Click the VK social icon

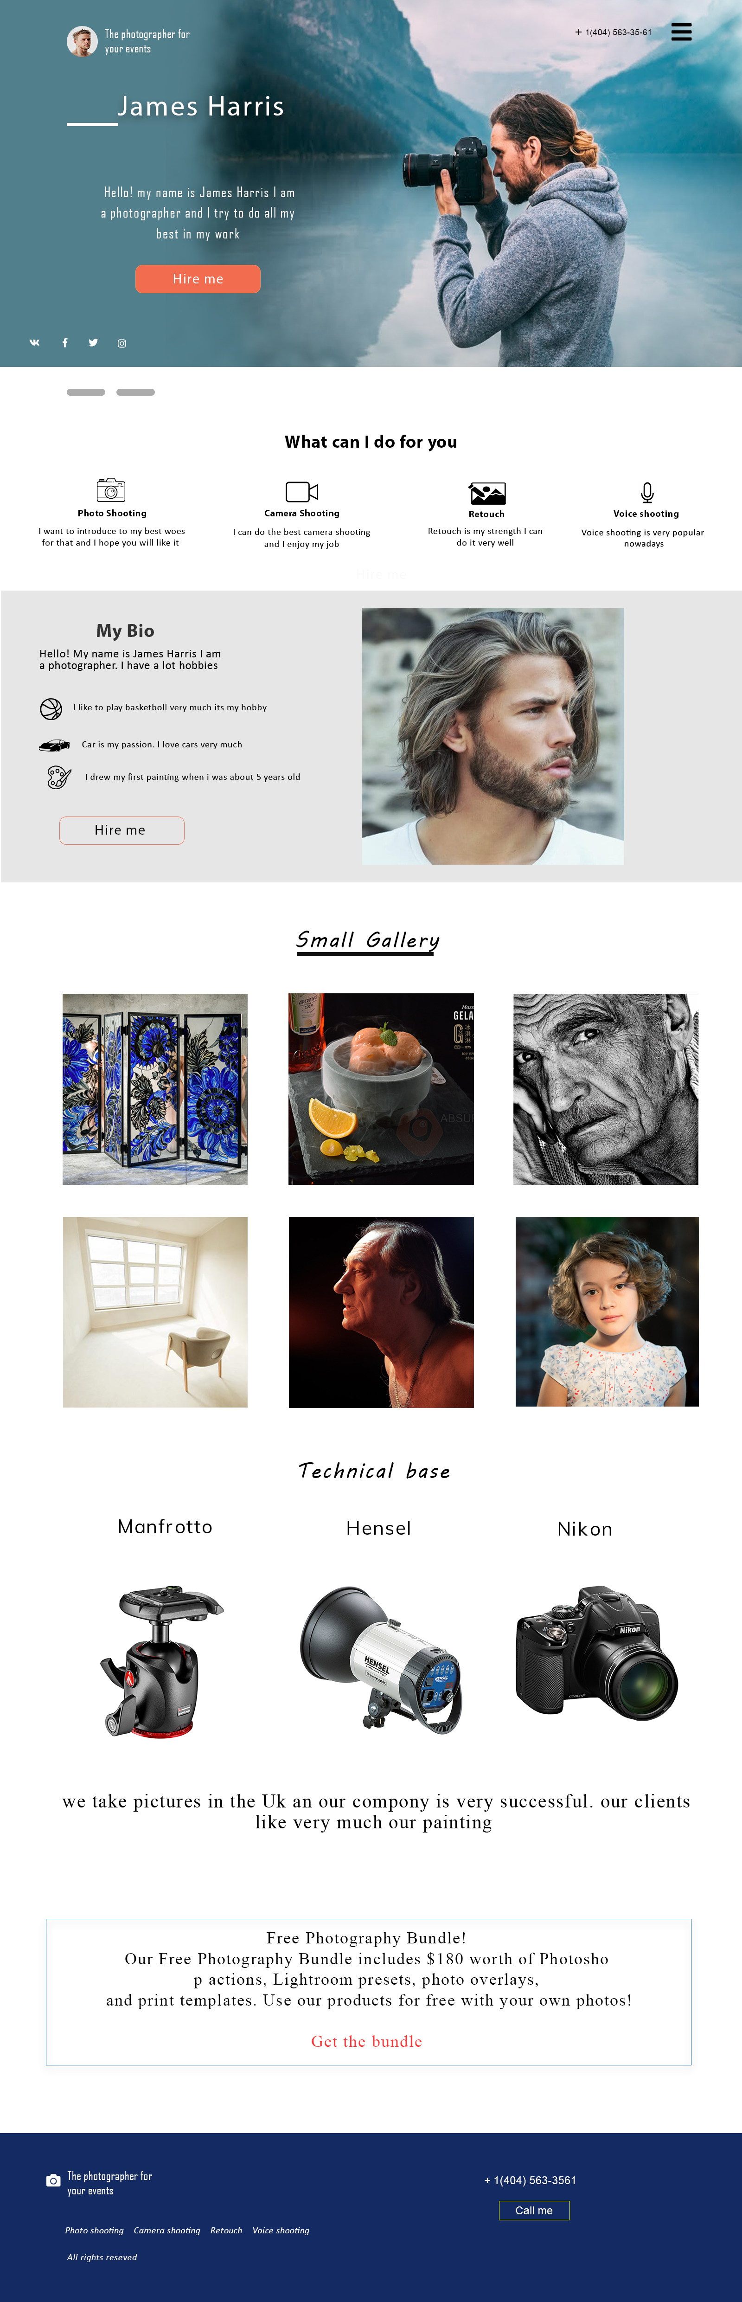(x=35, y=342)
